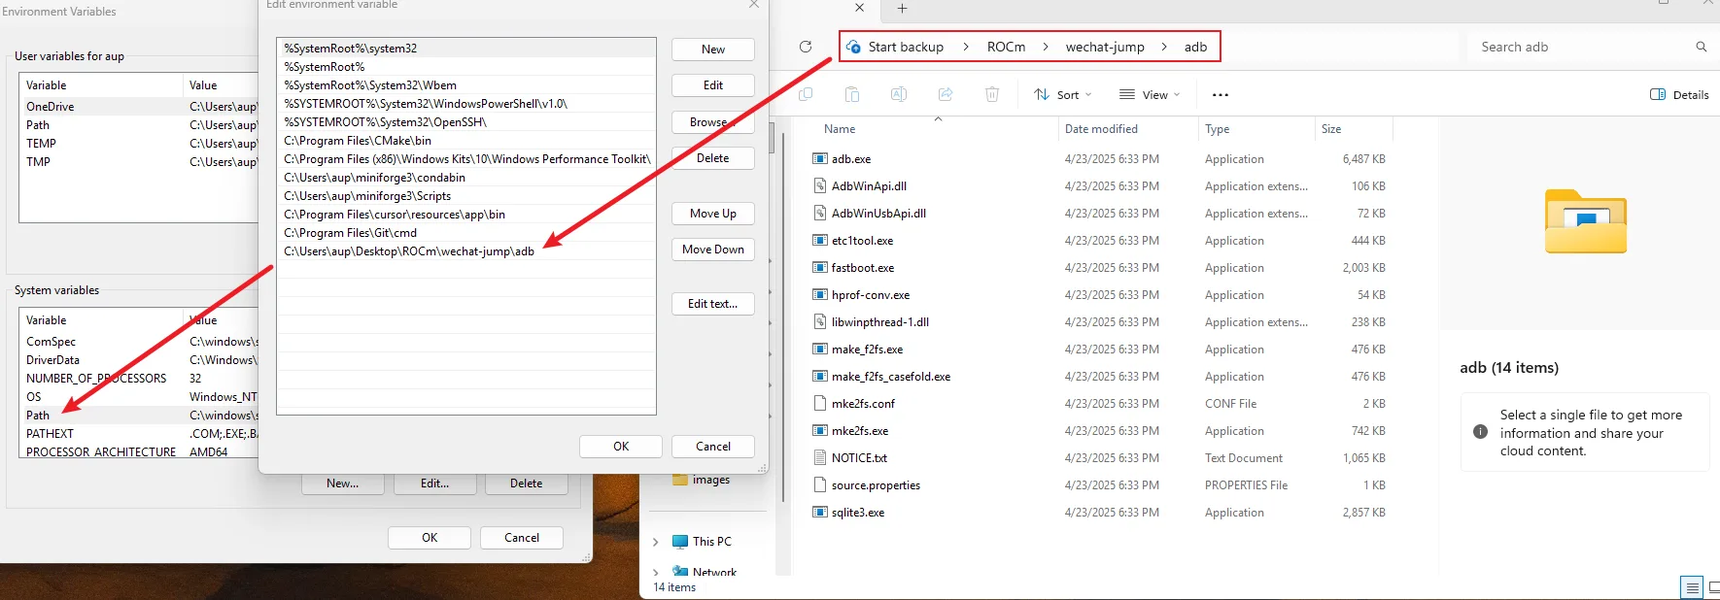Toggle the Details pane button
This screenshot has height=600, width=1720.
coord(1679,94)
